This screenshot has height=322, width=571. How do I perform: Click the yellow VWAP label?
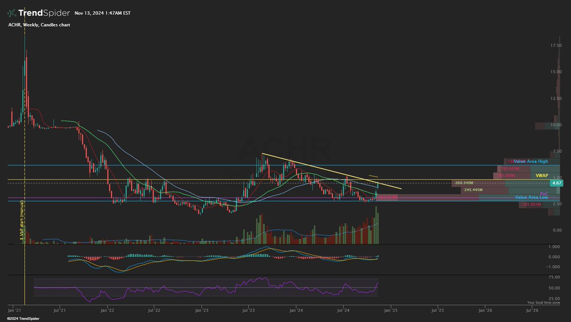click(x=543, y=176)
